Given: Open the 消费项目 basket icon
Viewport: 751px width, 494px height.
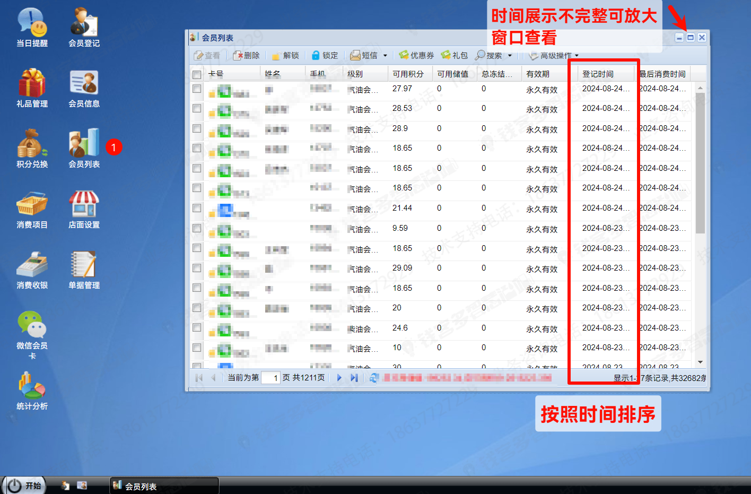Looking at the screenshot, I should point(32,209).
